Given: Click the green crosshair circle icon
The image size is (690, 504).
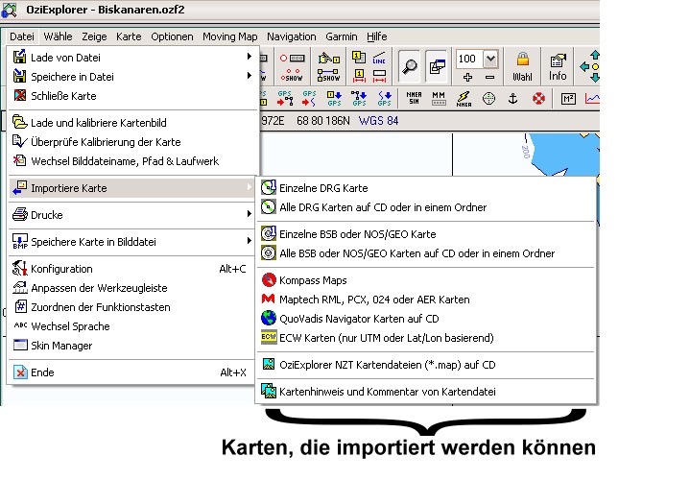Looking at the screenshot, I should click(x=488, y=98).
